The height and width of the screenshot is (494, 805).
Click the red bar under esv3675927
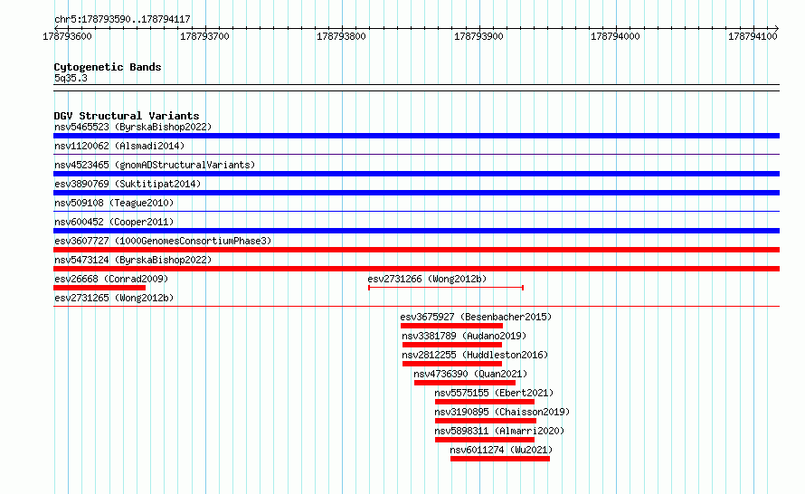(x=451, y=326)
